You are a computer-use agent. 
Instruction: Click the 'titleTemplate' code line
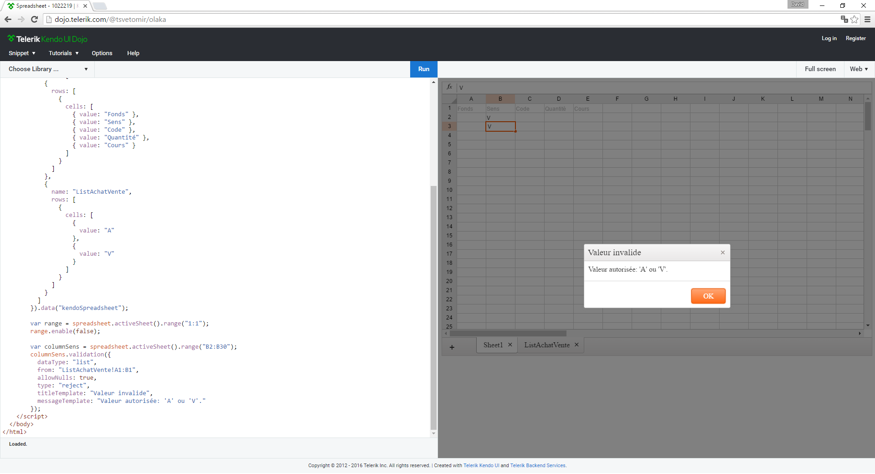(x=95, y=393)
